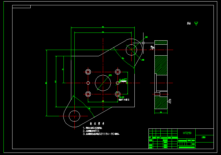Select bottom hatched area of section view

[161, 102]
